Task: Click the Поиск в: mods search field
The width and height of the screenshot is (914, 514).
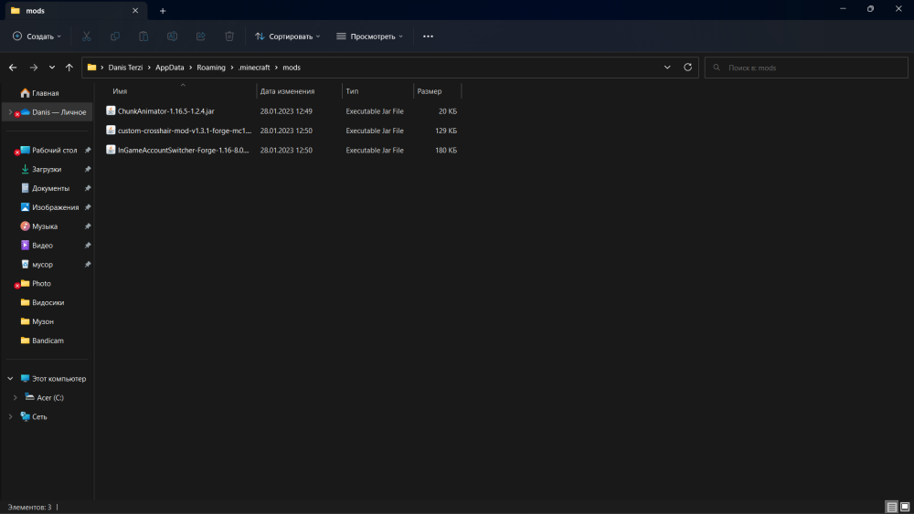Action: (x=806, y=68)
